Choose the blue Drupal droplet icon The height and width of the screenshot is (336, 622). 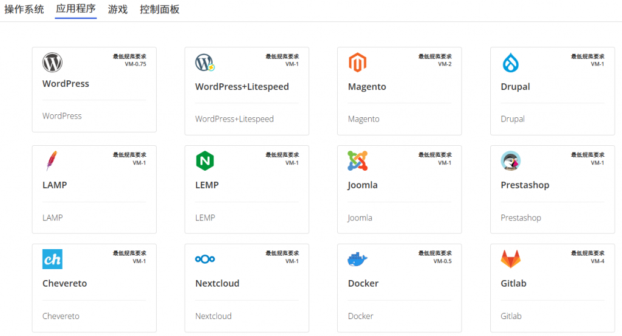click(510, 63)
